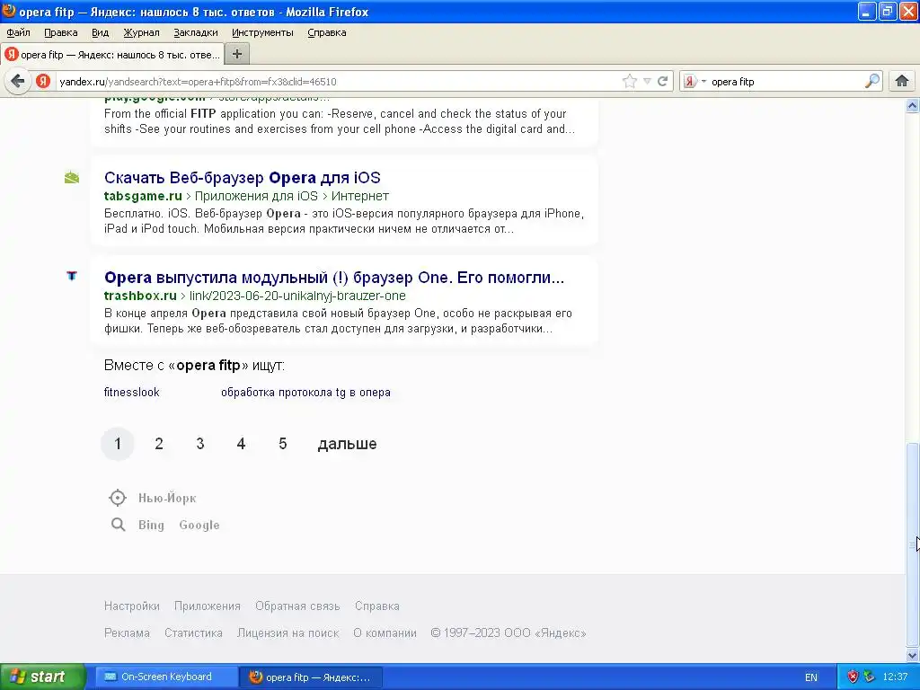Viewport: 920px width, 690px height.
Task: Open the Справка menu
Action: 327,32
